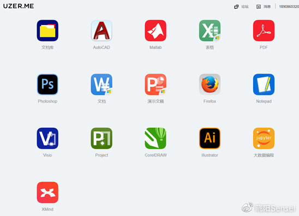Click the AutoCAD label text
The image size is (299, 216).
[101, 47]
